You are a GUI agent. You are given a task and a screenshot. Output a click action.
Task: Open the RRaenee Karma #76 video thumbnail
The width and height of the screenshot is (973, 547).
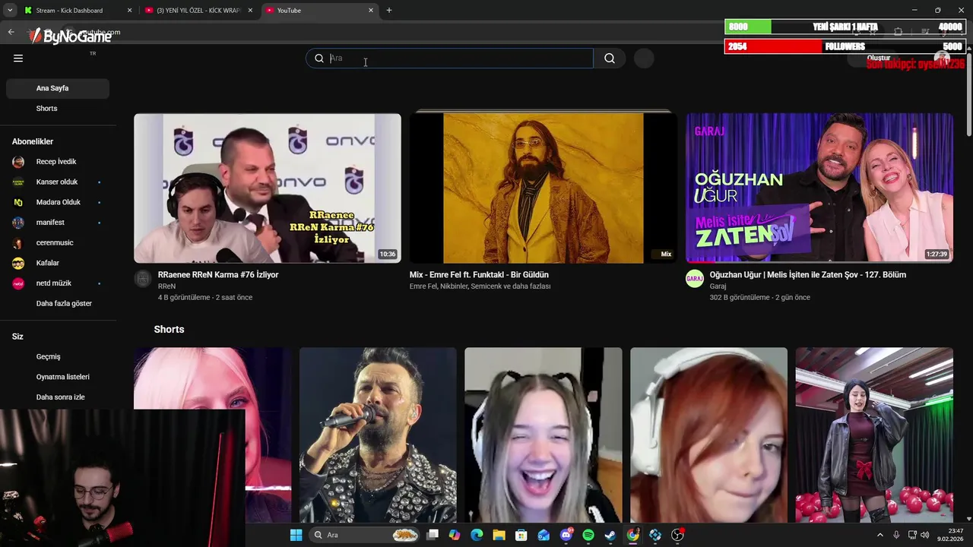click(x=268, y=188)
